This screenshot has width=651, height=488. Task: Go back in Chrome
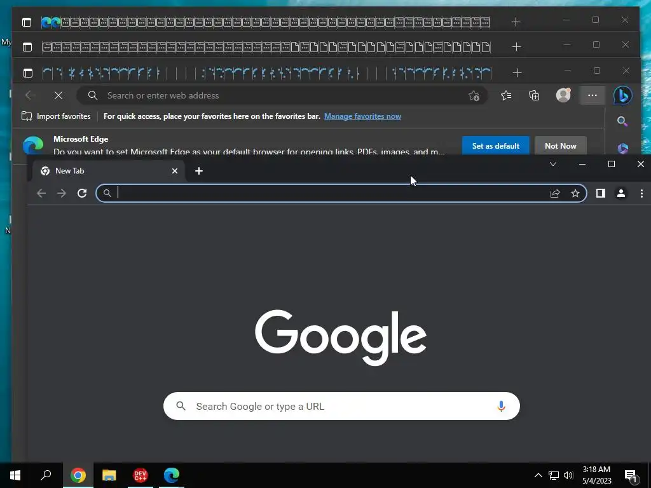point(41,193)
